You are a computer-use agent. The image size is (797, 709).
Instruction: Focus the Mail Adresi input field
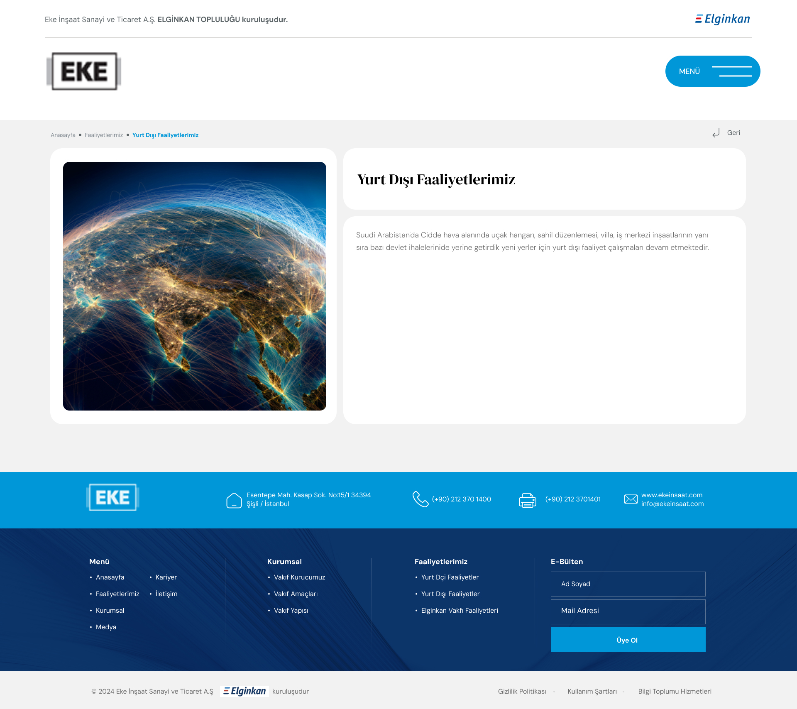coord(628,611)
